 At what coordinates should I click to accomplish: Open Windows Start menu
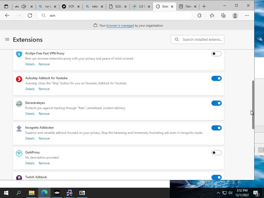point(6,193)
